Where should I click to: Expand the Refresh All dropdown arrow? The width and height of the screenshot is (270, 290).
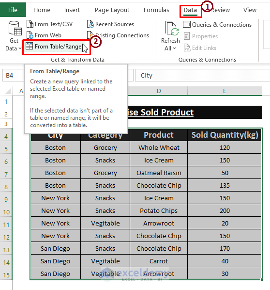click(174, 48)
